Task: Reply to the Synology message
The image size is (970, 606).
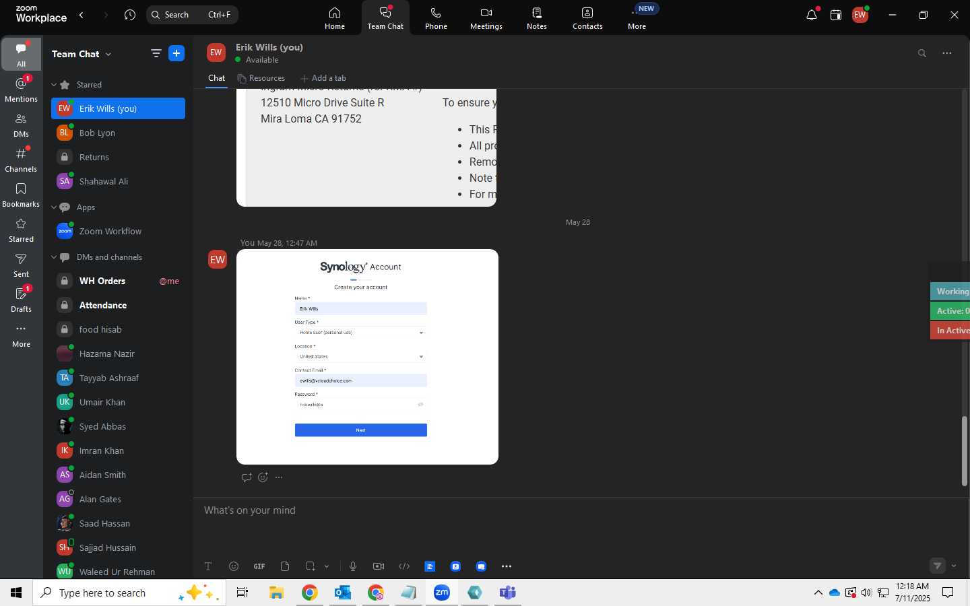Action: [x=247, y=477]
